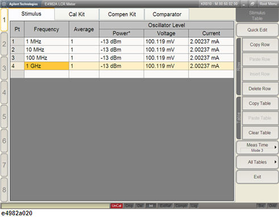Click the Power column header
The height and width of the screenshot is (217, 279).
click(122, 34)
